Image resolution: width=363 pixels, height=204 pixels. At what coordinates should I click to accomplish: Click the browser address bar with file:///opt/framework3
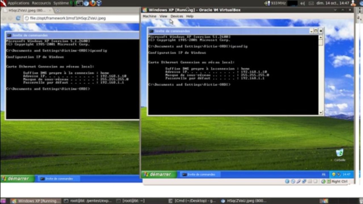[81, 18]
